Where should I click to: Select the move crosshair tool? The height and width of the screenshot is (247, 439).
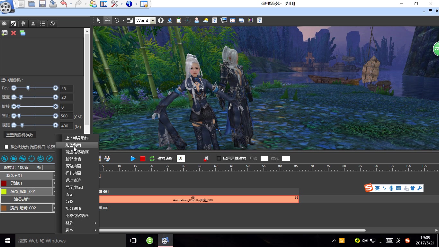(108, 20)
